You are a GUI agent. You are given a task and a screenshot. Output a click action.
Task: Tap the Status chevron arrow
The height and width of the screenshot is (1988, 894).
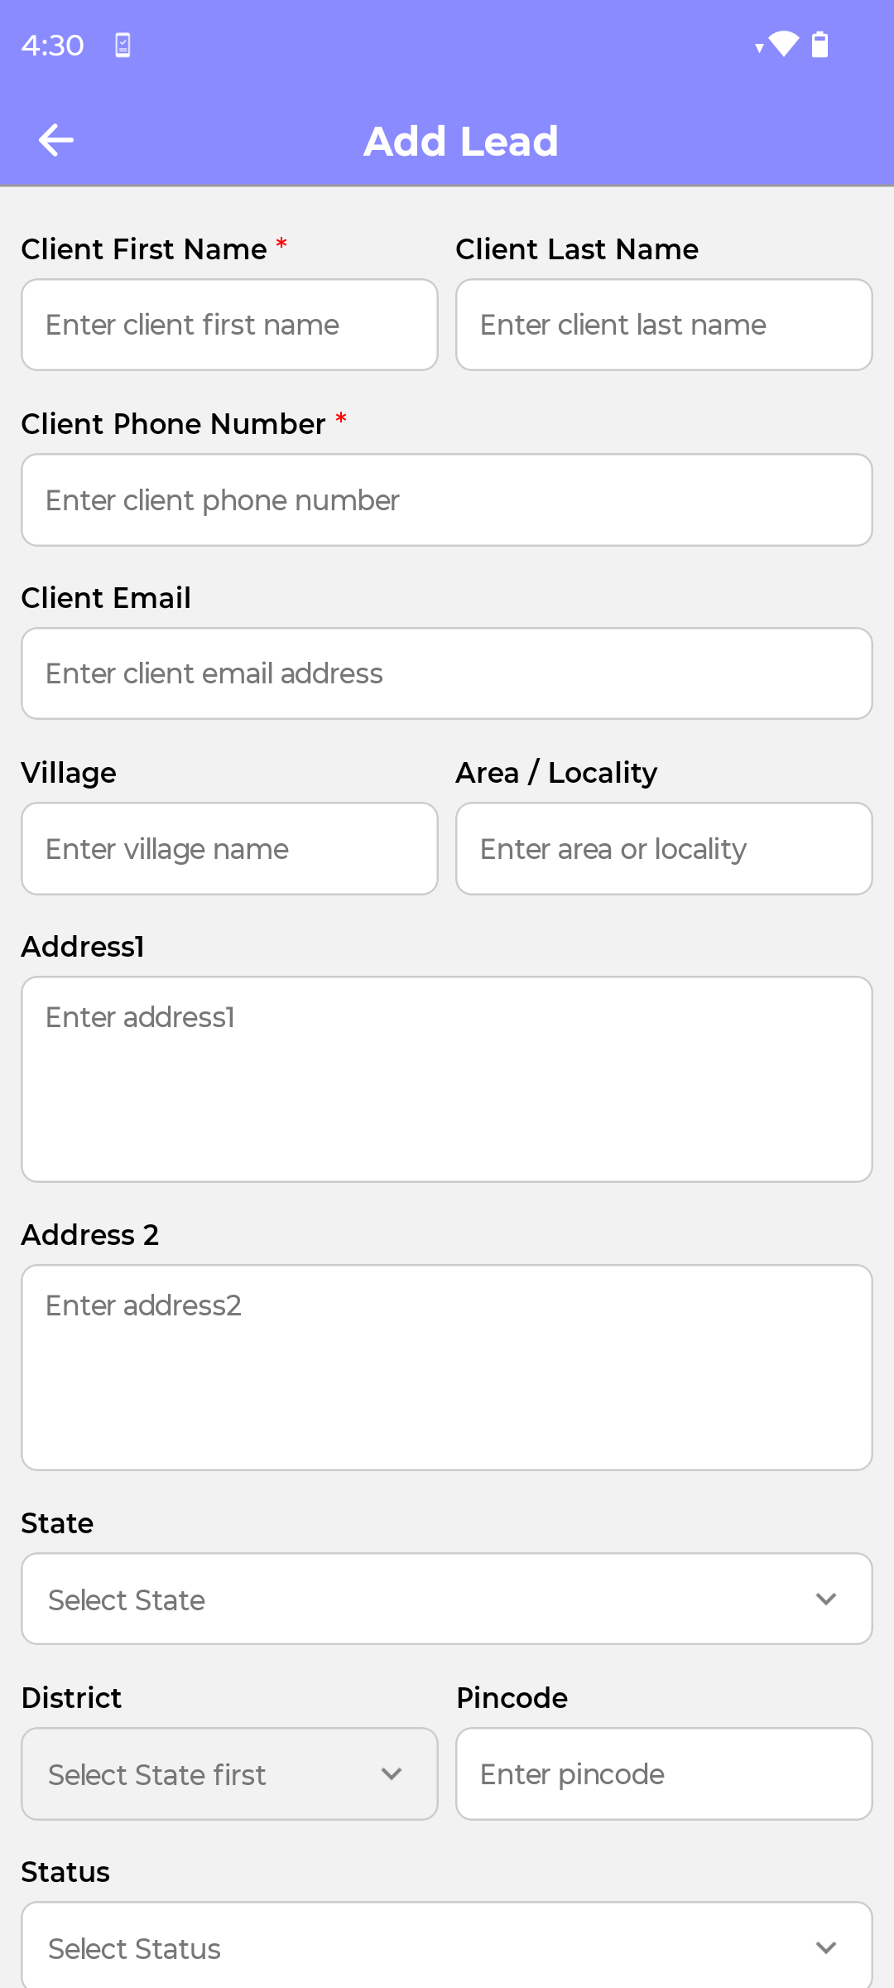coord(826,1948)
